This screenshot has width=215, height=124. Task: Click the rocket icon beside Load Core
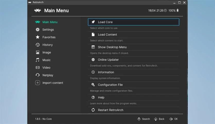(93, 22)
